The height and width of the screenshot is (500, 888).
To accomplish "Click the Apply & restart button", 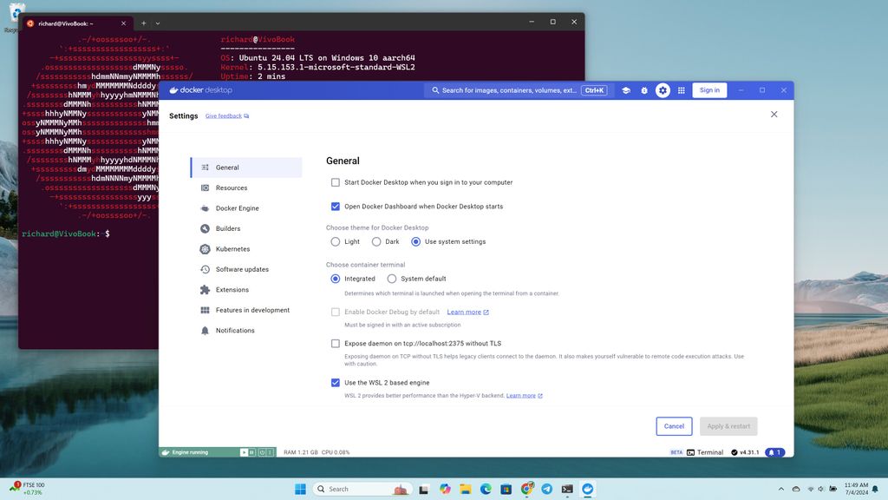I will 728,425.
